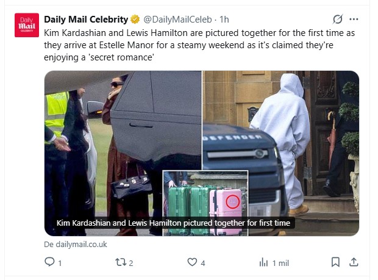The height and width of the screenshot is (280, 378).
Task: Reply to the post via comment icon
Action: 50,262
